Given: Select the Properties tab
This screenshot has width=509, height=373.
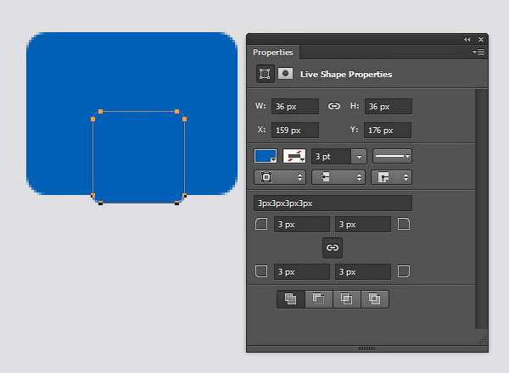Looking at the screenshot, I should click(273, 53).
